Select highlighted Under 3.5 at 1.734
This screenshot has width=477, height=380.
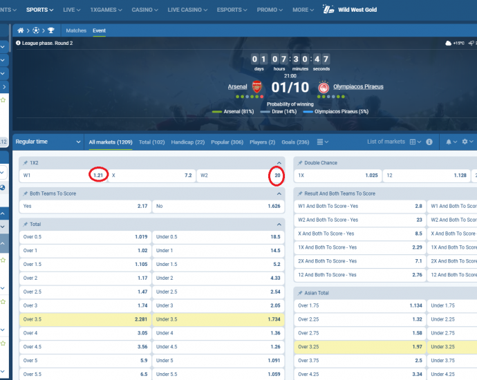tap(218, 319)
